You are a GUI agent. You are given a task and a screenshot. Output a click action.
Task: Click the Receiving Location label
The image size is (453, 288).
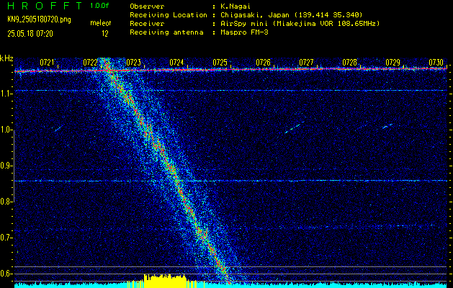click(169, 14)
